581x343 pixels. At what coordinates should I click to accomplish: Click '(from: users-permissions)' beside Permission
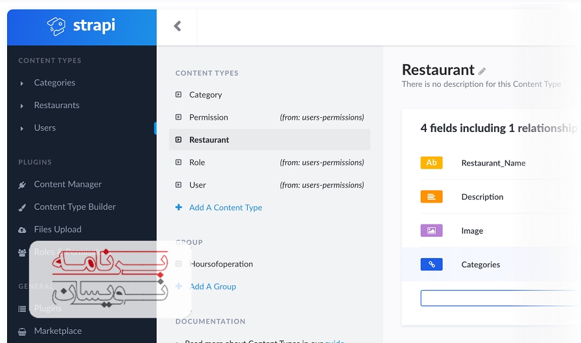pyautogui.click(x=322, y=118)
